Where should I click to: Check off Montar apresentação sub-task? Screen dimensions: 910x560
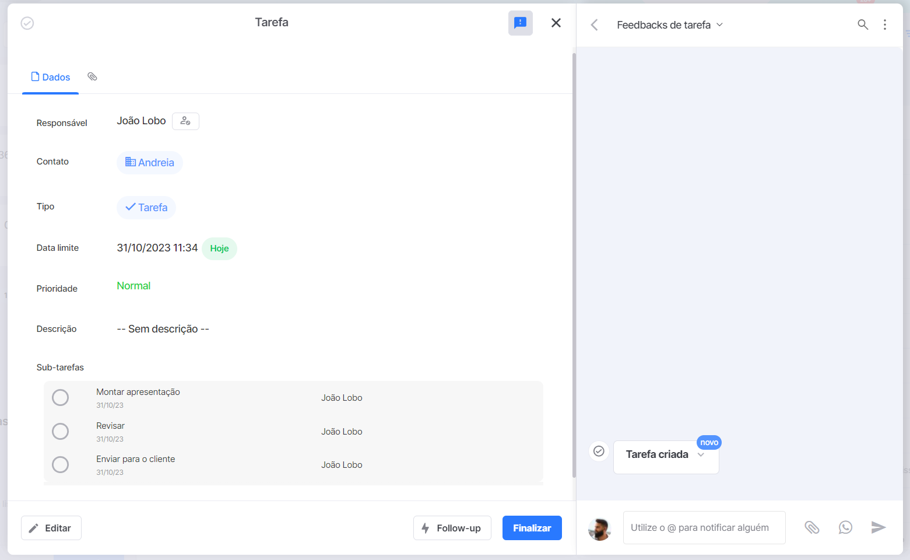[x=61, y=398]
